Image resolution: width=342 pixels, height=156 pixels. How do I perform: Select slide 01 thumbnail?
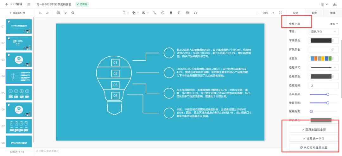coord(19,26)
